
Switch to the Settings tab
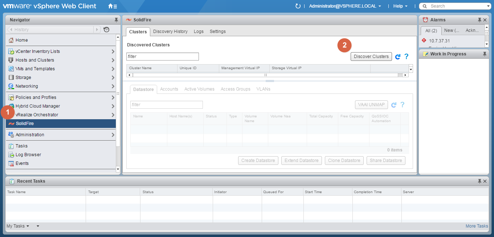pos(218,32)
